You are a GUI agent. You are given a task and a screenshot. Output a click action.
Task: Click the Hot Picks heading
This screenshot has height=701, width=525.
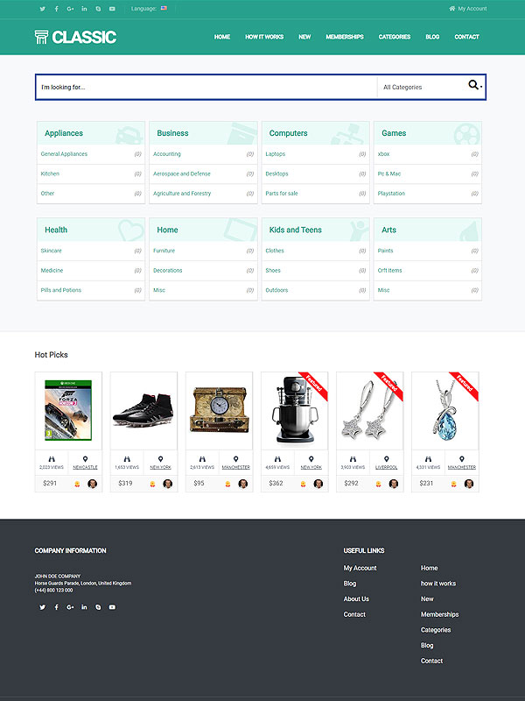52,355
